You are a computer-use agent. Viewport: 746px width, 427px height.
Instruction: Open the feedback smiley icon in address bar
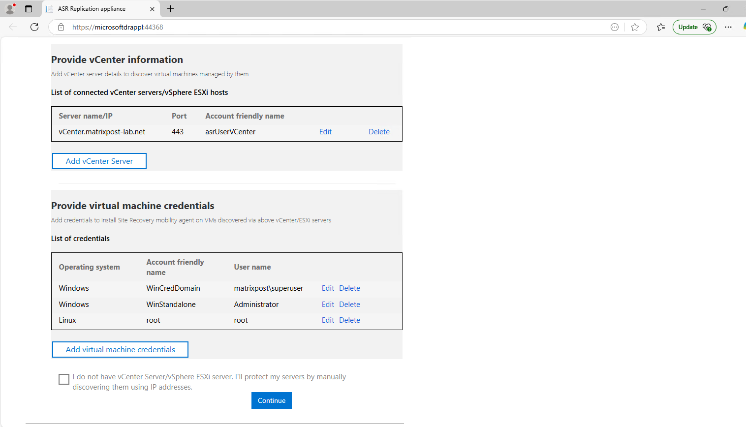pos(614,27)
